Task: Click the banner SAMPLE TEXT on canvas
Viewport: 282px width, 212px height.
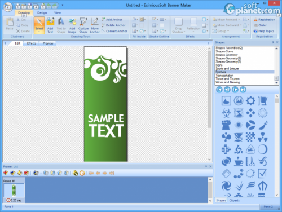Action: point(106,126)
